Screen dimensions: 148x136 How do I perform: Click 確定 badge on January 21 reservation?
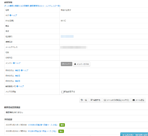[62, 125]
